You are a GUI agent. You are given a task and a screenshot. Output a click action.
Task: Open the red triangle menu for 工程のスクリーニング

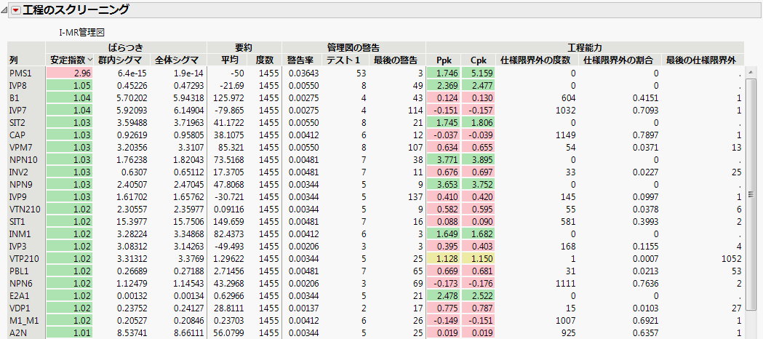[x=15, y=10]
